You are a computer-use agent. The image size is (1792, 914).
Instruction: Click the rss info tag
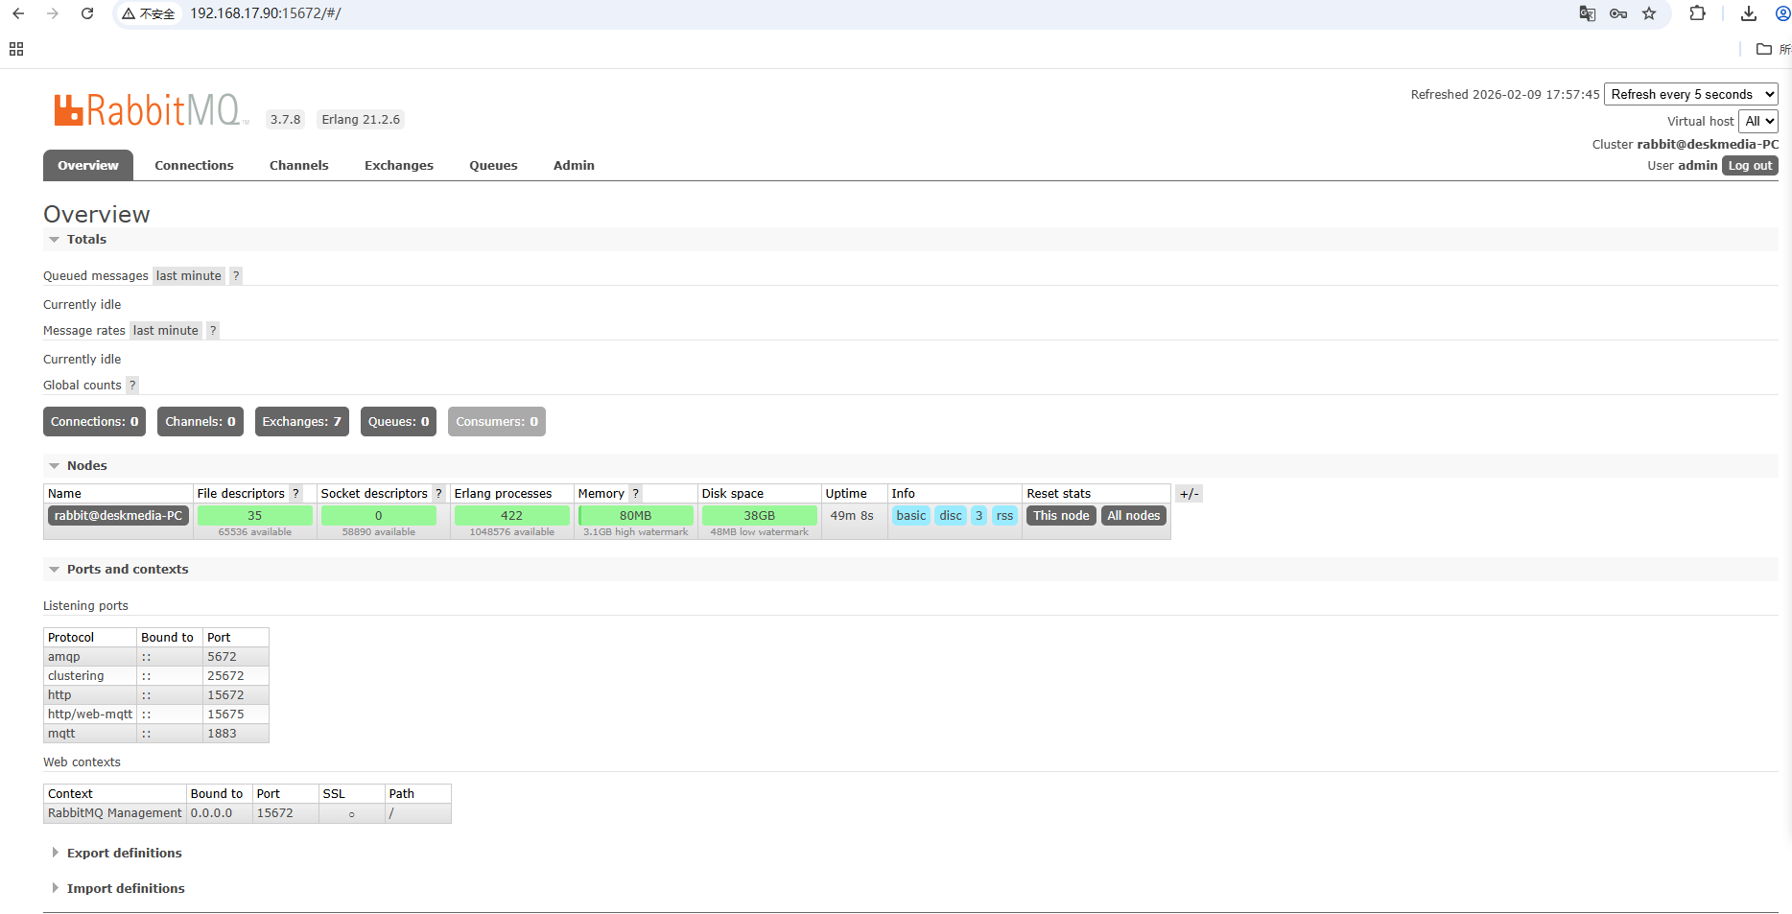click(x=1004, y=516)
